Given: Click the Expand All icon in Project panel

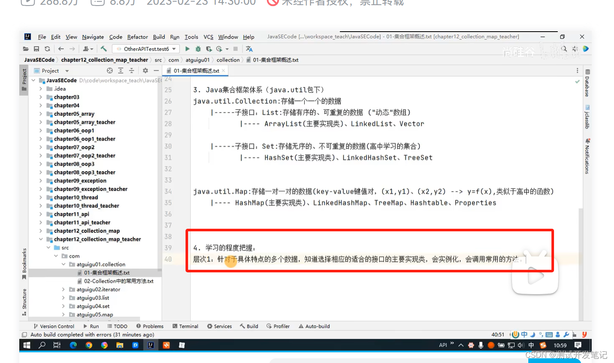Looking at the screenshot, I should tap(121, 71).
